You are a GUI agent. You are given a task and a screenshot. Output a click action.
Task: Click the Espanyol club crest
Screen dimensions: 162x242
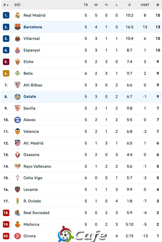17,50
